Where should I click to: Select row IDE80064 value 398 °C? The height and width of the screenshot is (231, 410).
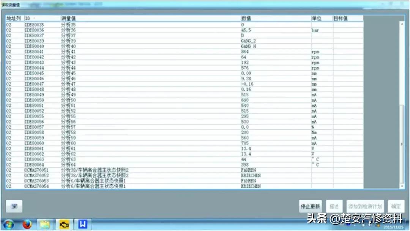(184, 165)
